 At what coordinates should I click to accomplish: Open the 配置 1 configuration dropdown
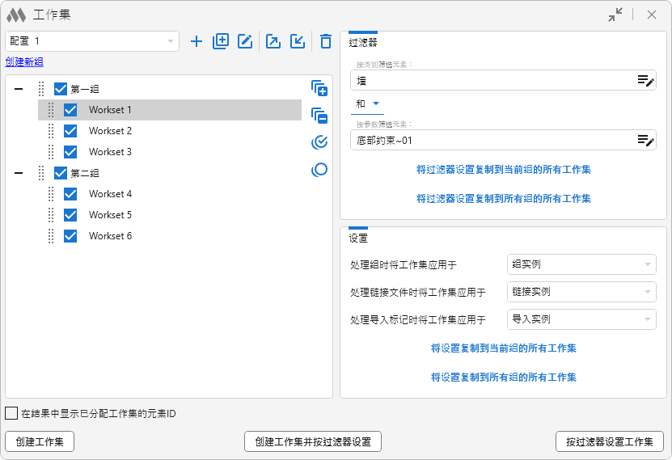point(92,41)
